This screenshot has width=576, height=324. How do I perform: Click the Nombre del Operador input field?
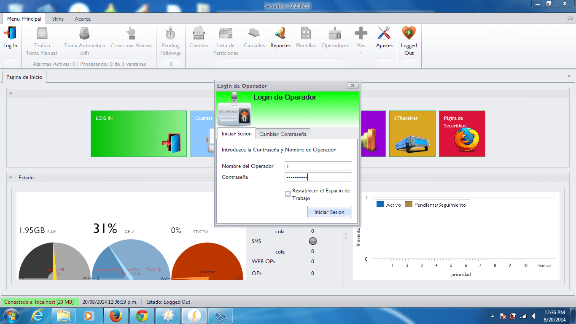pyautogui.click(x=318, y=166)
